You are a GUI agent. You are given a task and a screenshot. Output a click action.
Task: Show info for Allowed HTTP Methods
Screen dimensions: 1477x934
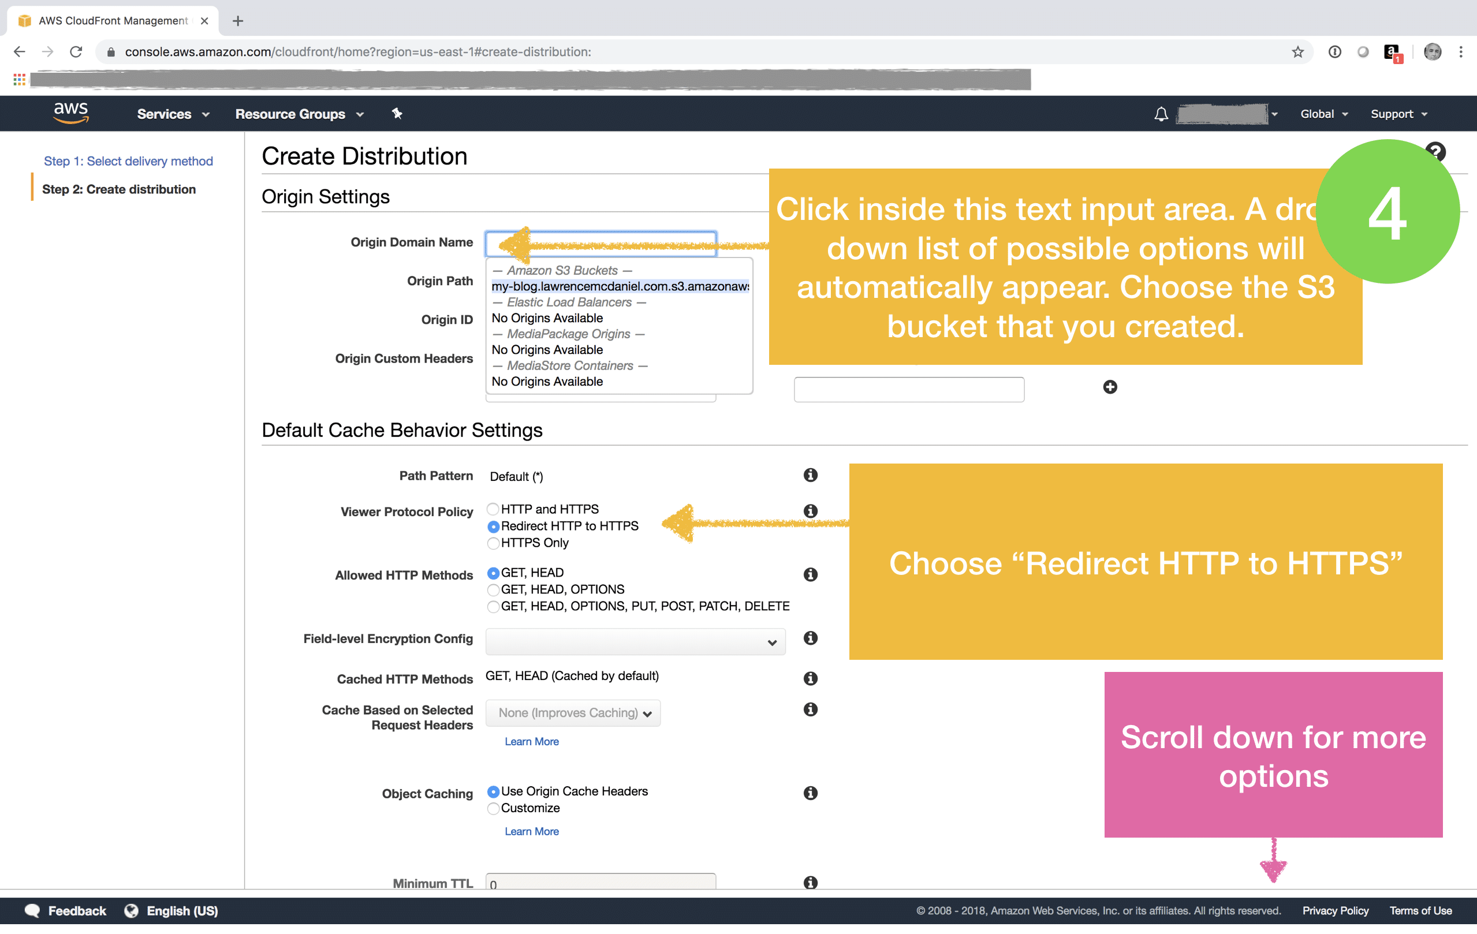810,574
